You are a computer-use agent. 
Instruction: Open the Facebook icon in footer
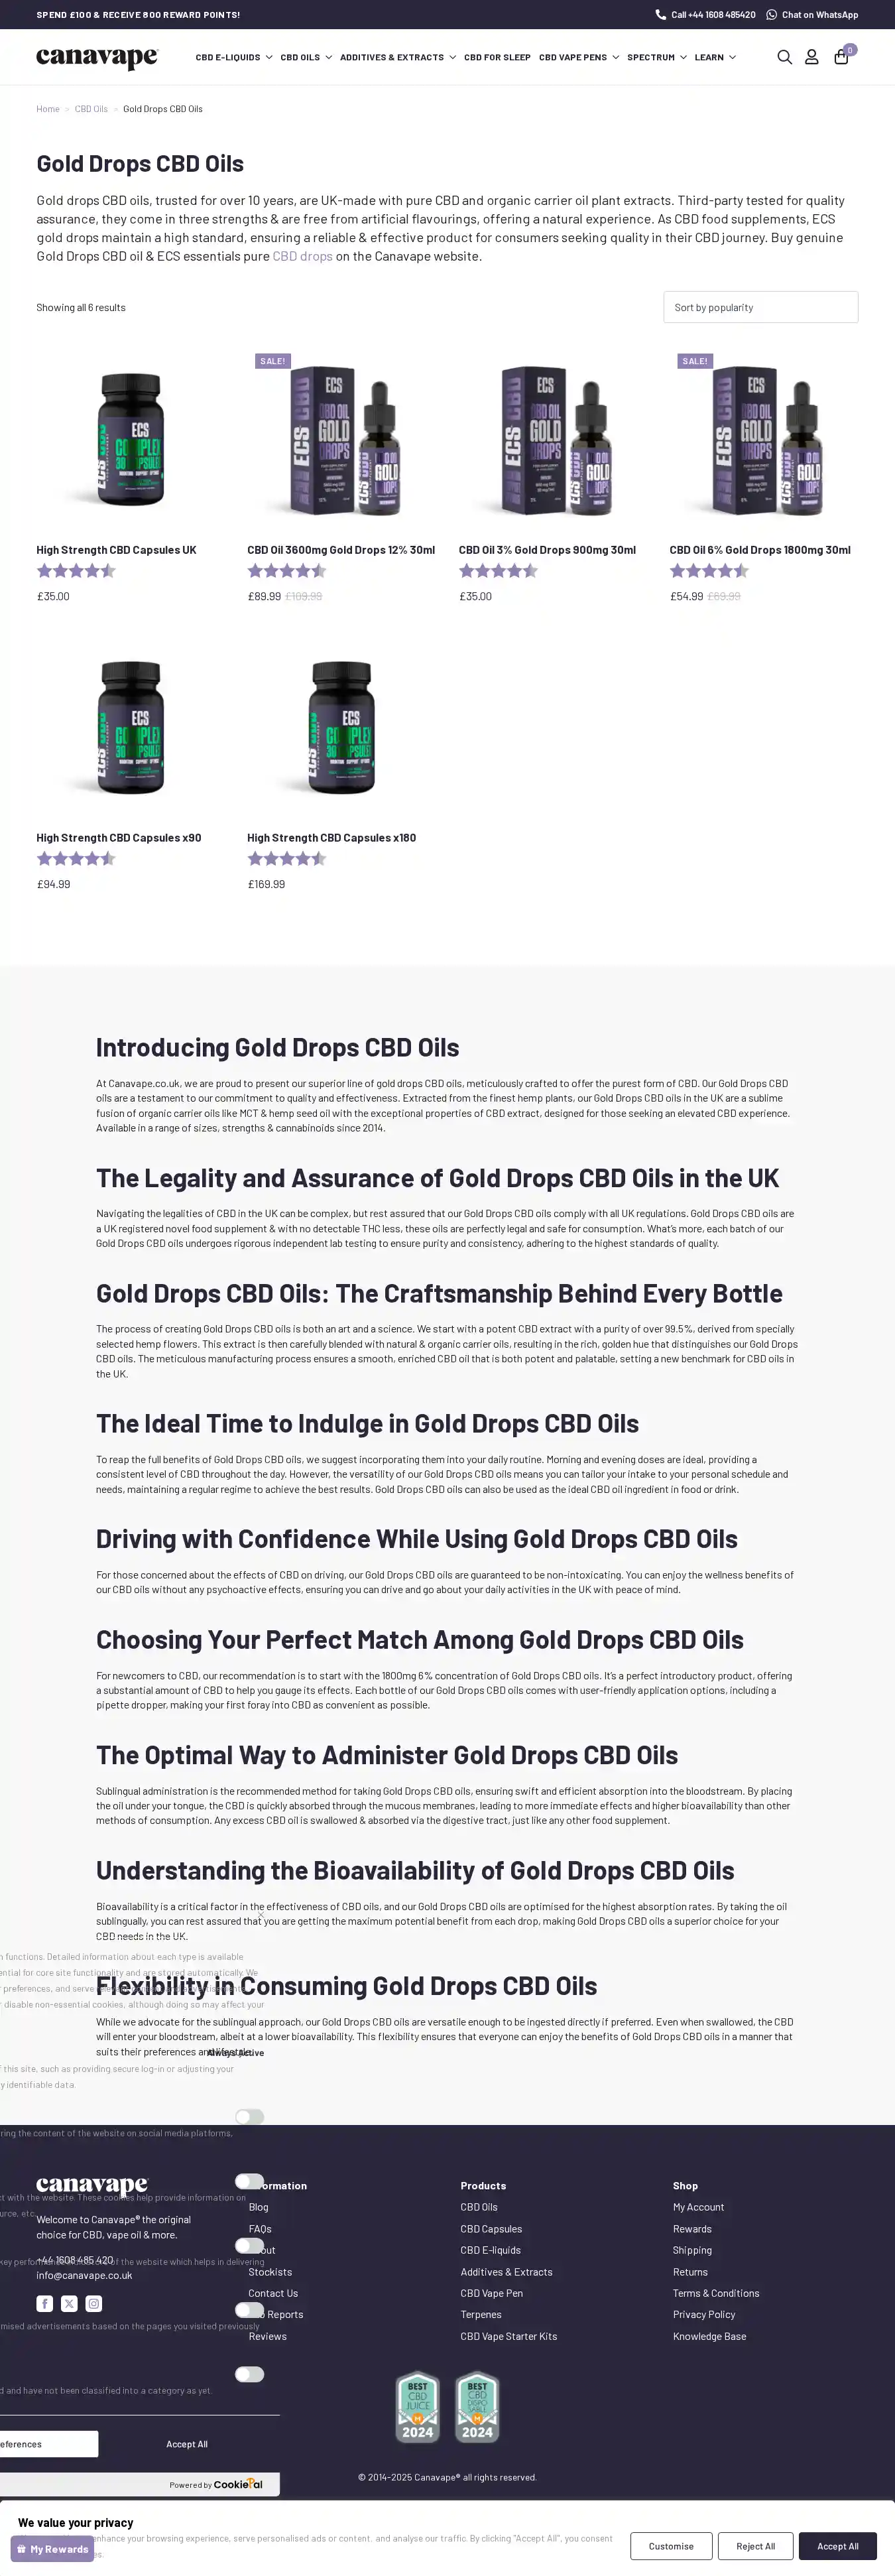tap(45, 2303)
